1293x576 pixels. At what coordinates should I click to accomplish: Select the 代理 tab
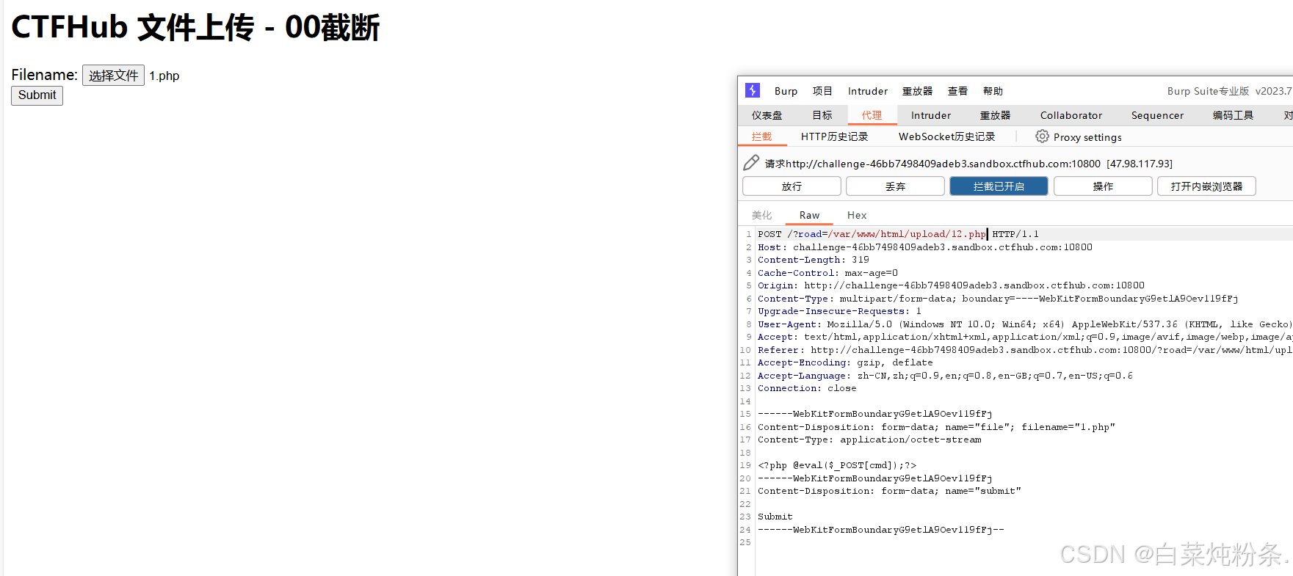[872, 115]
